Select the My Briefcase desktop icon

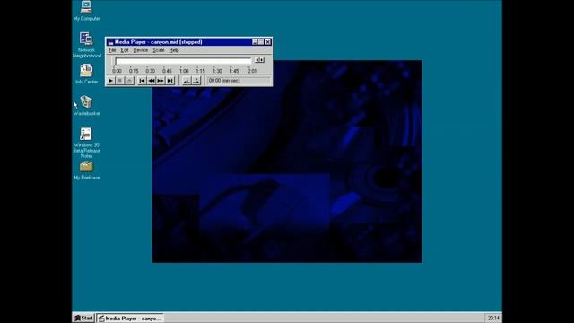click(86, 170)
